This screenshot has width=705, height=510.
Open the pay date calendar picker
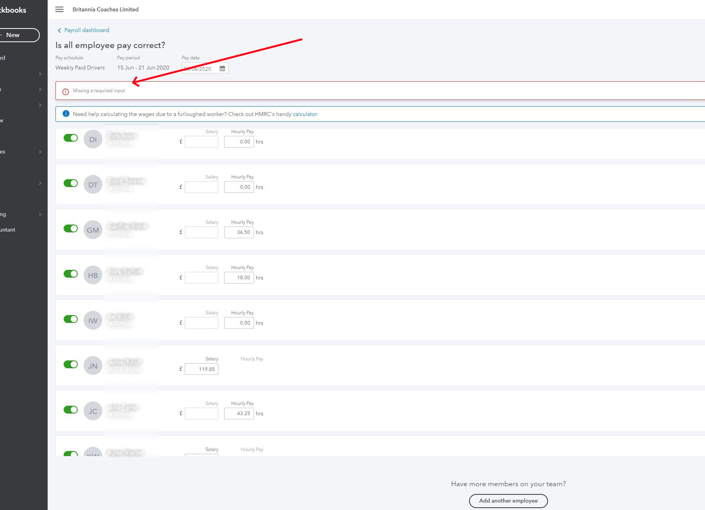pos(222,68)
